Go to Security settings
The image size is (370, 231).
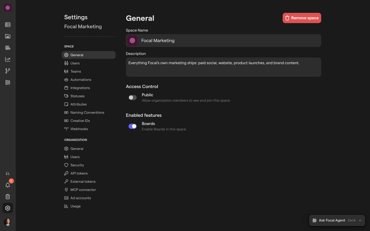(x=89, y=165)
